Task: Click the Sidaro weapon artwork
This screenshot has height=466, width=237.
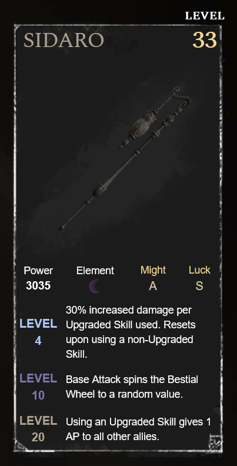Action: click(x=125, y=158)
